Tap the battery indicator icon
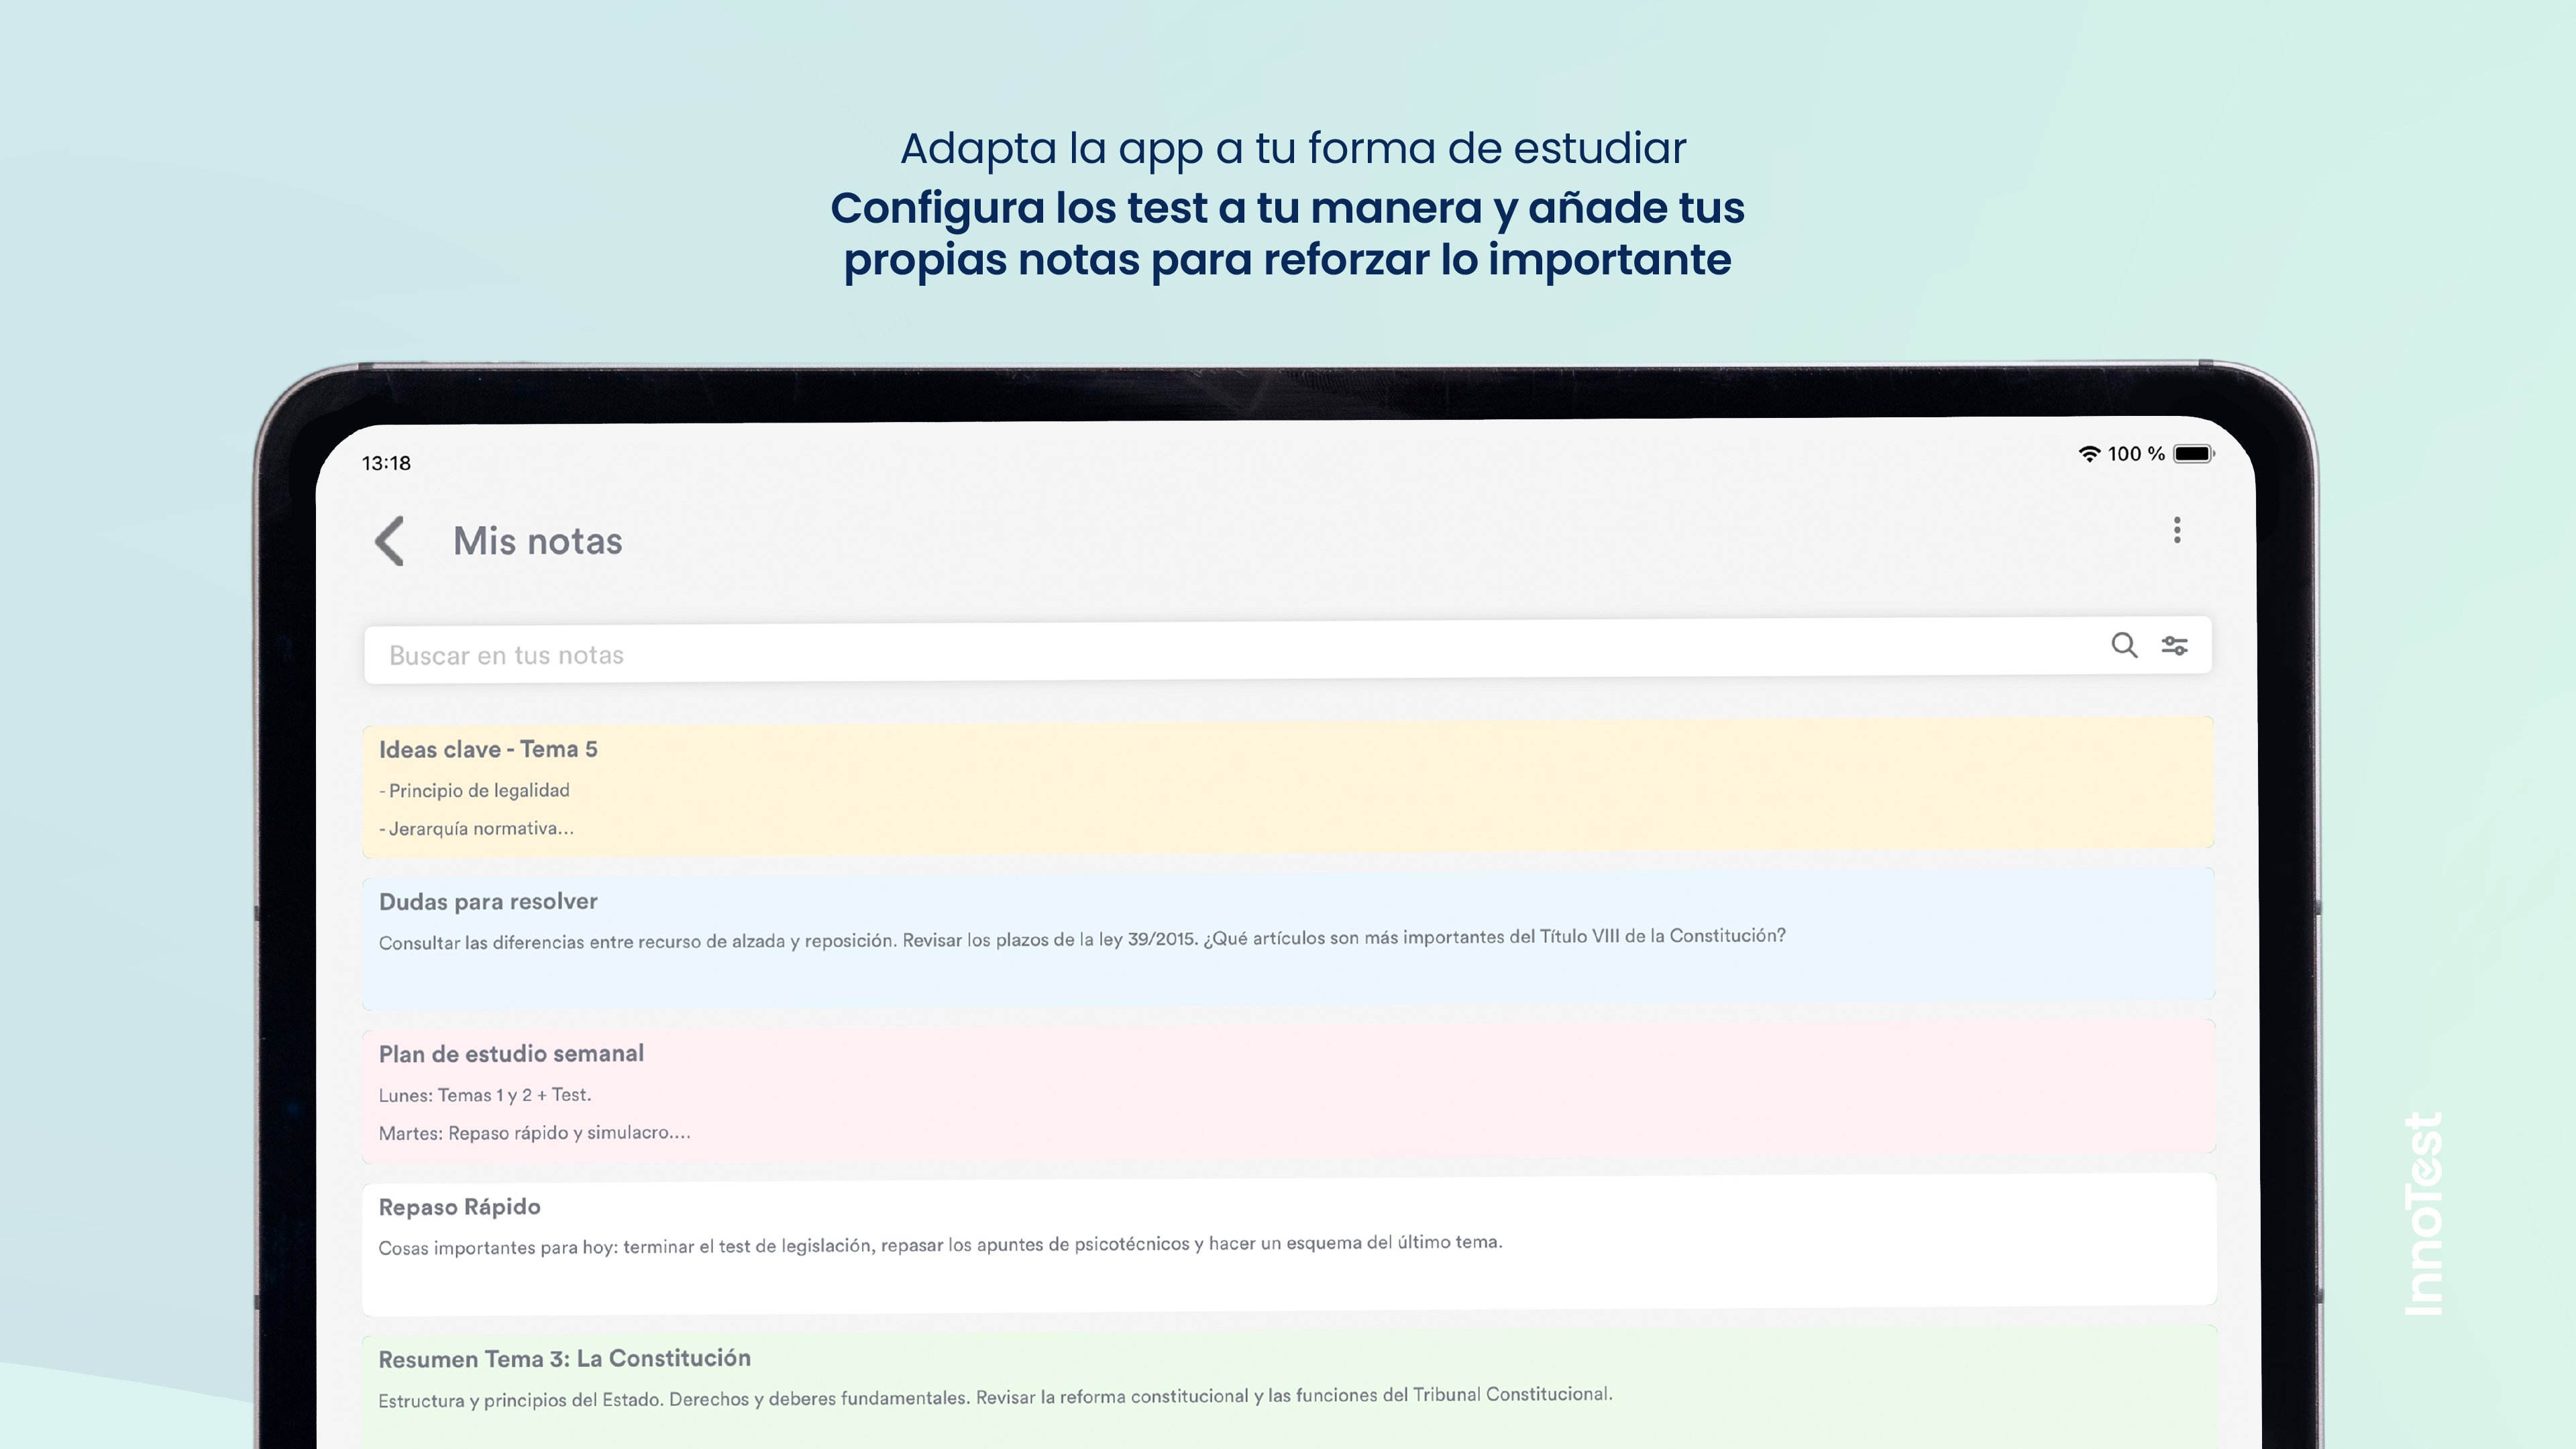2576x1449 pixels. [x=2194, y=454]
